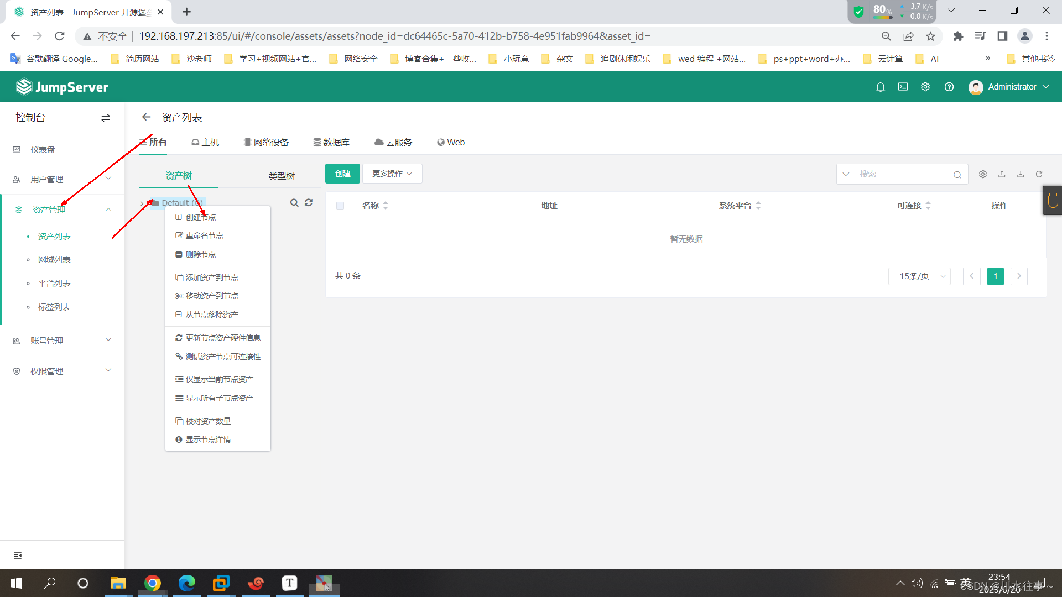1062x597 pixels.
Task: Switch to the 类型树 tab
Action: [x=282, y=176]
